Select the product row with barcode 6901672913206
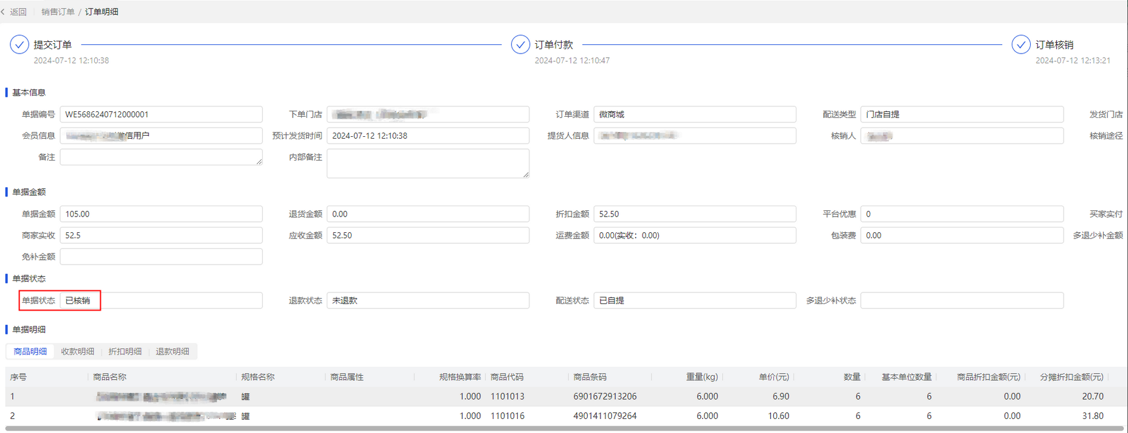Viewport: 1128px width, 433px height. coord(605,397)
